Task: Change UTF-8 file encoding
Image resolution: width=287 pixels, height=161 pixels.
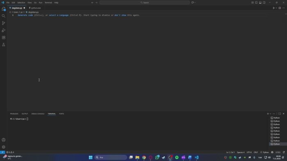Action: [249, 152]
